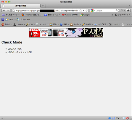This screenshot has height=120, width=132.
Task: Click blue chat bubble status icon
Action: pyautogui.click(x=110, y=118)
